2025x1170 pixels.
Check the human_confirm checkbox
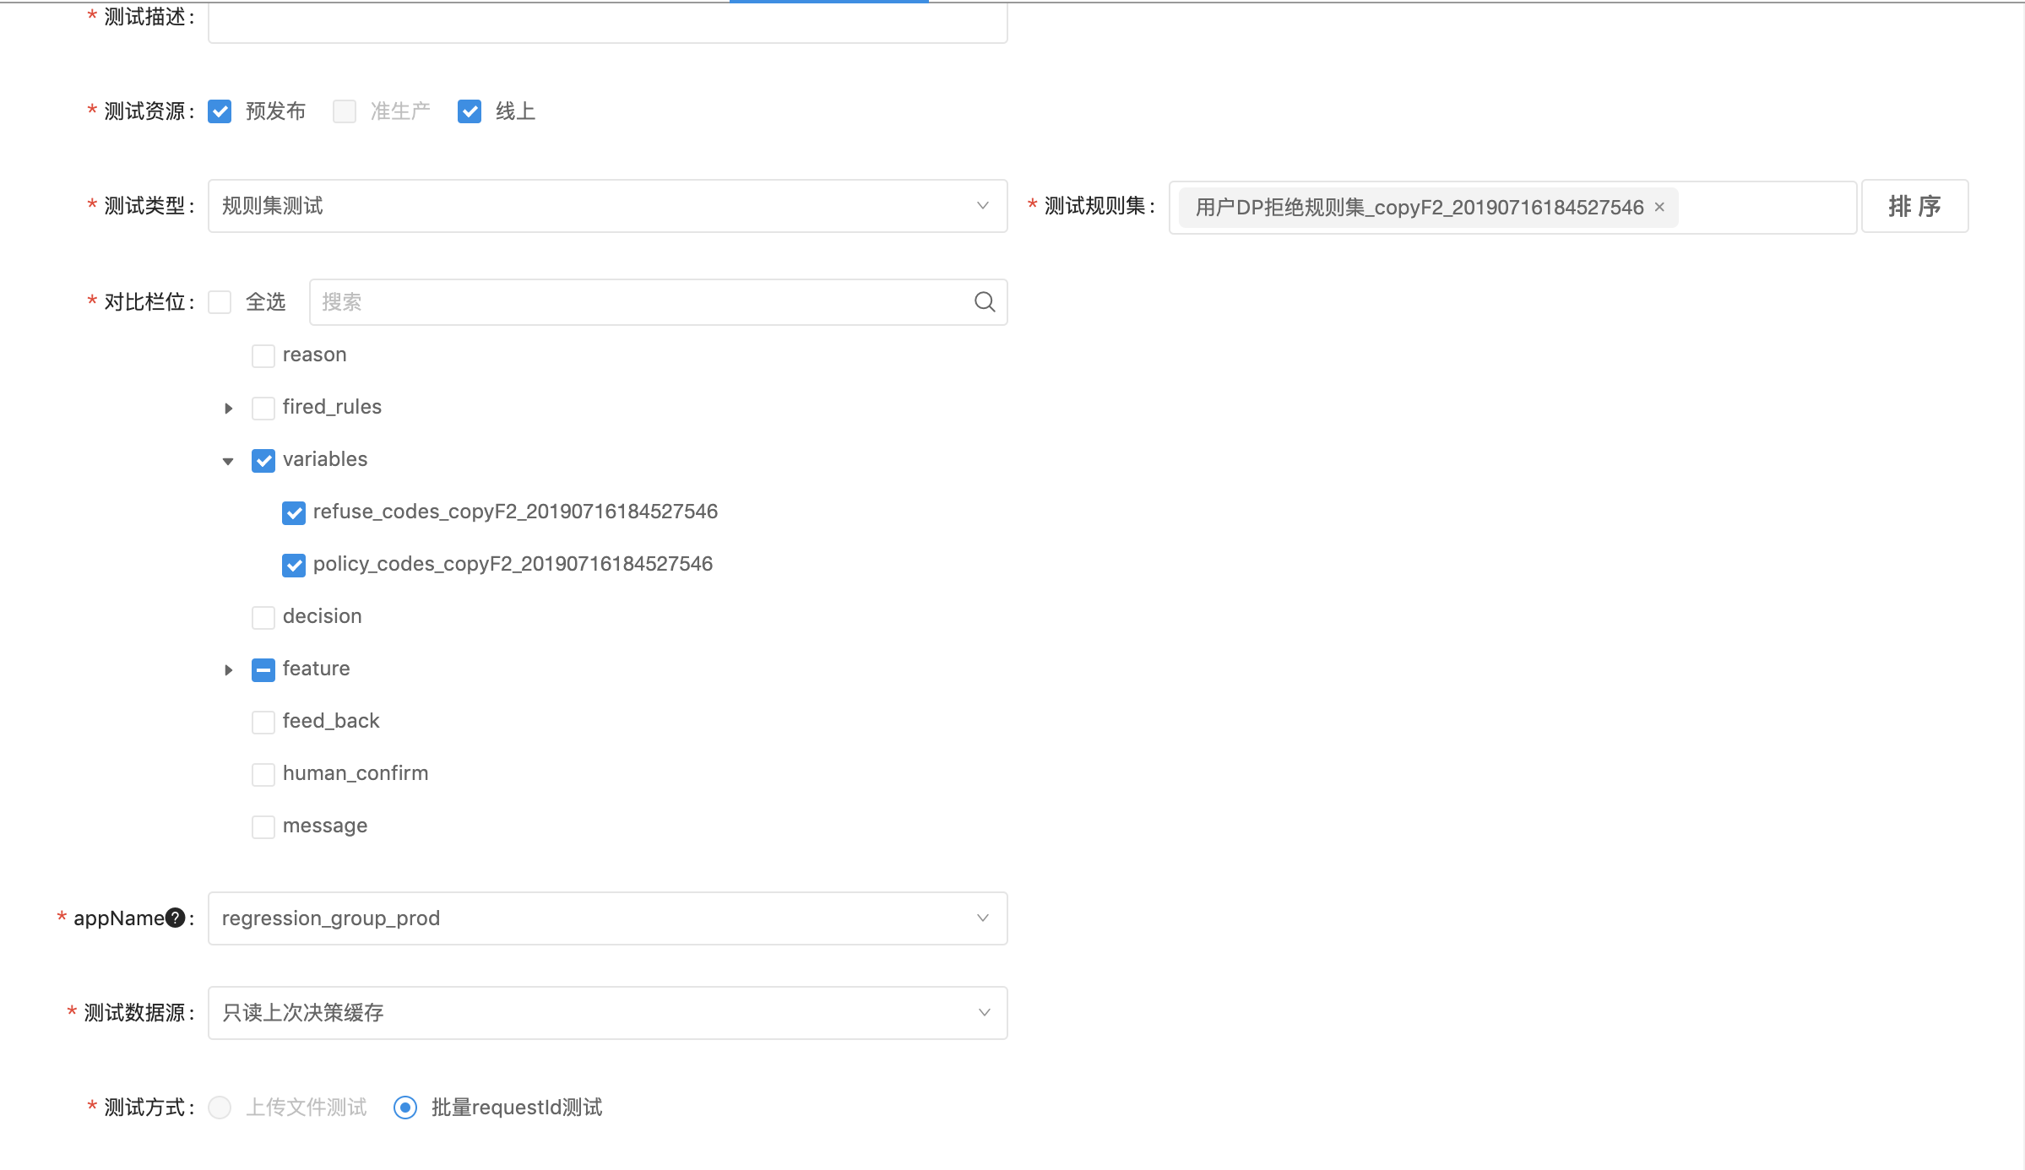(x=263, y=774)
